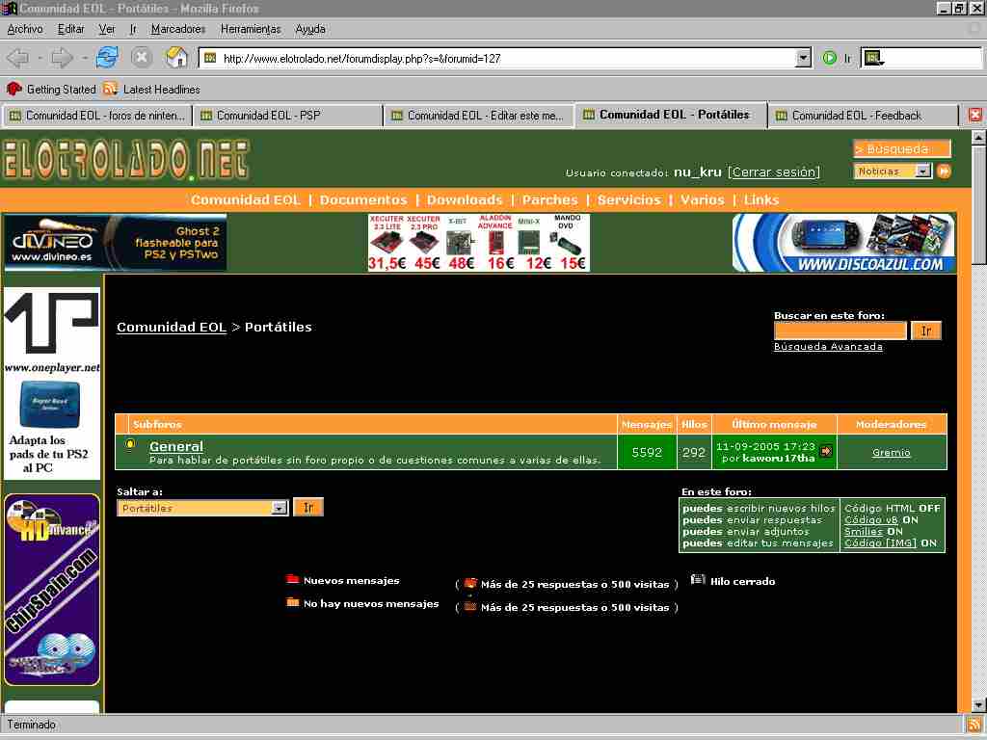Open the Back button history arrow
The height and width of the screenshot is (740, 987).
40,58
